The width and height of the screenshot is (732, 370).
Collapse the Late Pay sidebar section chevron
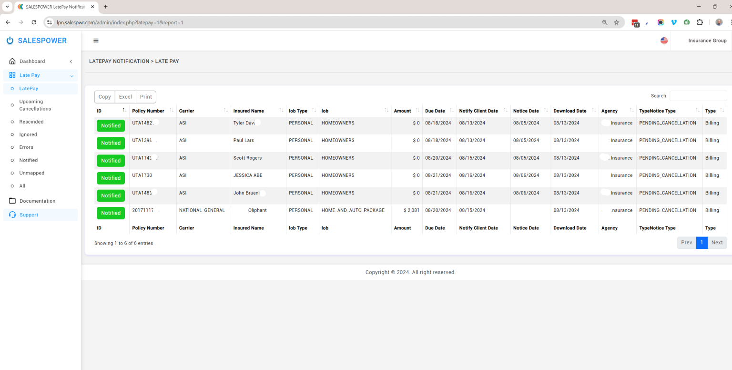(71, 76)
